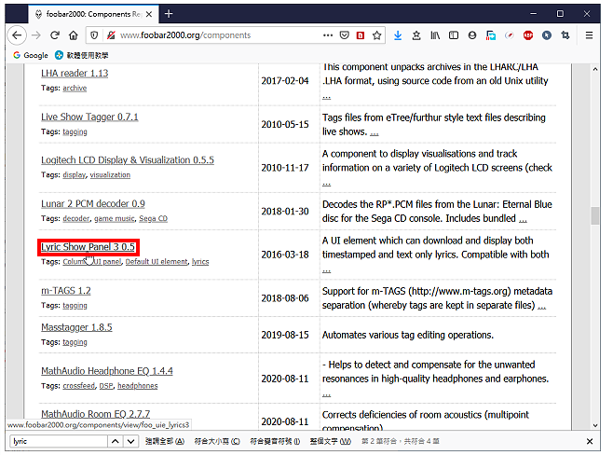Screen dimensions: 613x455
Task: Open the downloads panel
Action: click(x=398, y=35)
